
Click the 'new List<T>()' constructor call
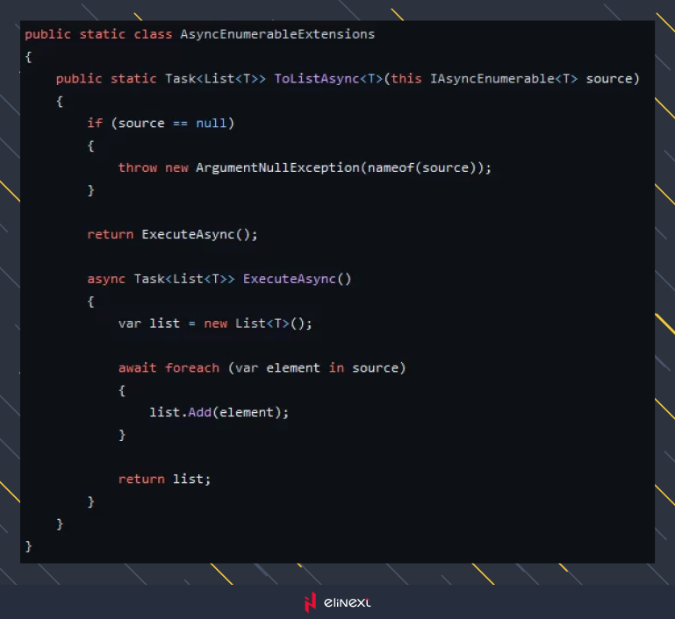pyautogui.click(x=258, y=324)
